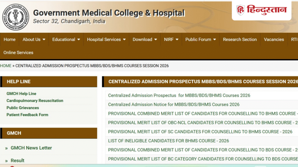Screen dimensions: 298x167
Task: Click the Govt Medical College emblem logo
Action: click(16, 17)
